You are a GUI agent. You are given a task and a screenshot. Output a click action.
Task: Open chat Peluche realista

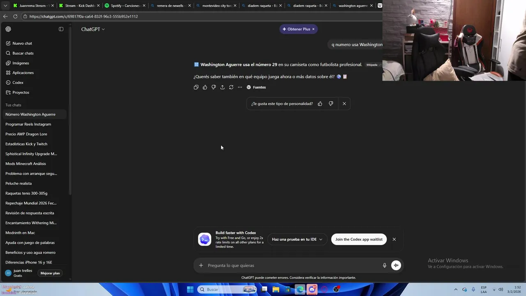[x=34, y=183]
